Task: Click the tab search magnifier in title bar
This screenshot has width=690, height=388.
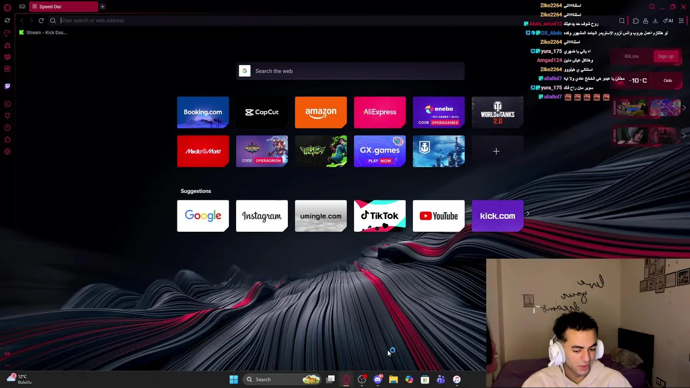Action: (x=652, y=6)
